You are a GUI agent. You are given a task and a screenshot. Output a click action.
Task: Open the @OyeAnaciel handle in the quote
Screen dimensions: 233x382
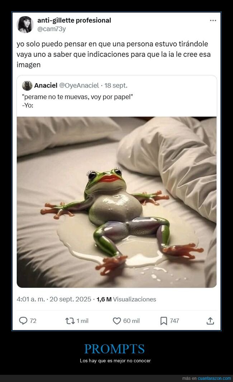point(79,86)
